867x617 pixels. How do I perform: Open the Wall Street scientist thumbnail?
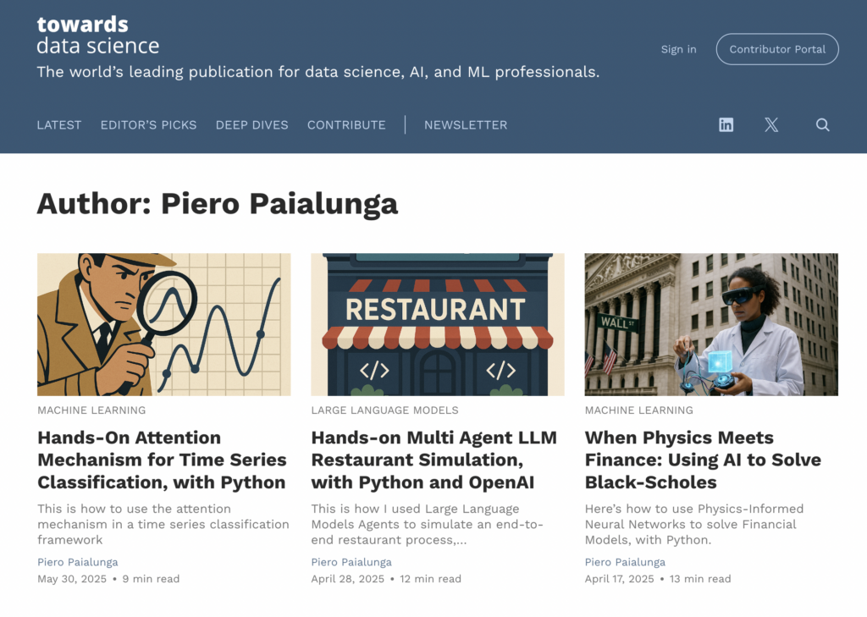coord(711,324)
